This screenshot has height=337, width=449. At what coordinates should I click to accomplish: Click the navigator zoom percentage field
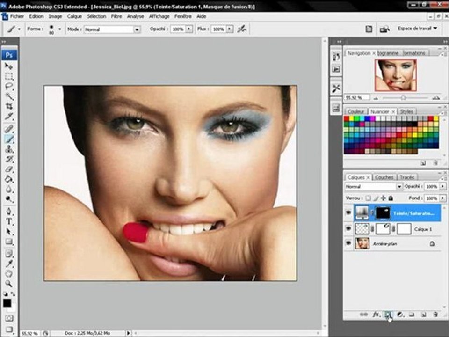pyautogui.click(x=357, y=98)
